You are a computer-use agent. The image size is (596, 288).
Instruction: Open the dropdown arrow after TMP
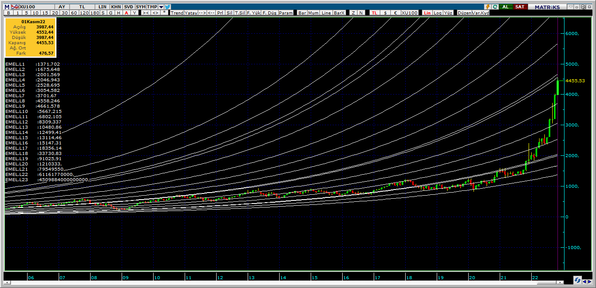(x=161, y=7)
